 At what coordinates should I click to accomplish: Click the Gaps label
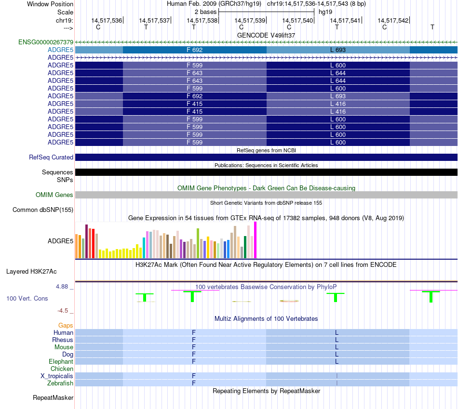[66, 325]
